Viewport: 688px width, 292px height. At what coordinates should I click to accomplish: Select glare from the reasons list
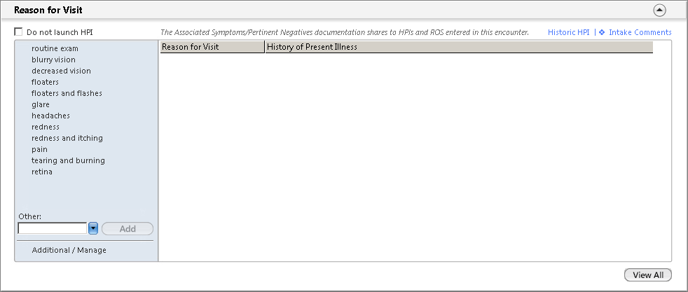pos(41,104)
